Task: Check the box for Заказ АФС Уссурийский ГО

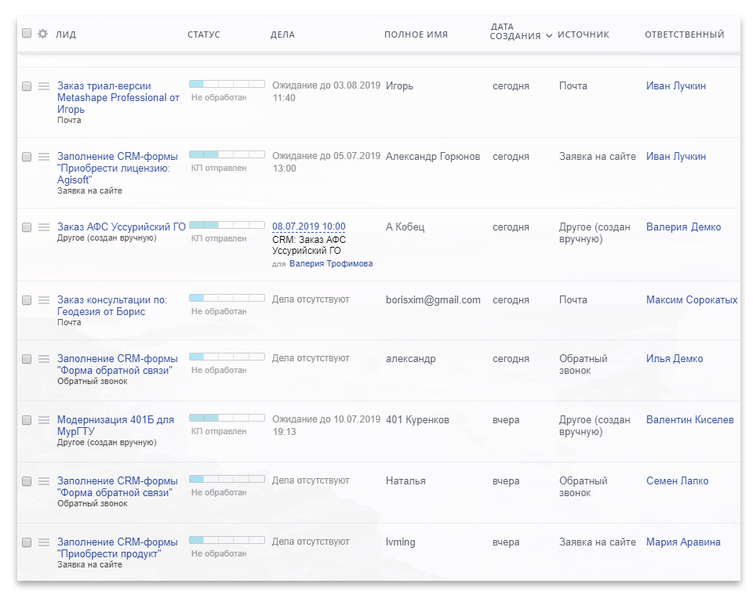Action: [27, 227]
